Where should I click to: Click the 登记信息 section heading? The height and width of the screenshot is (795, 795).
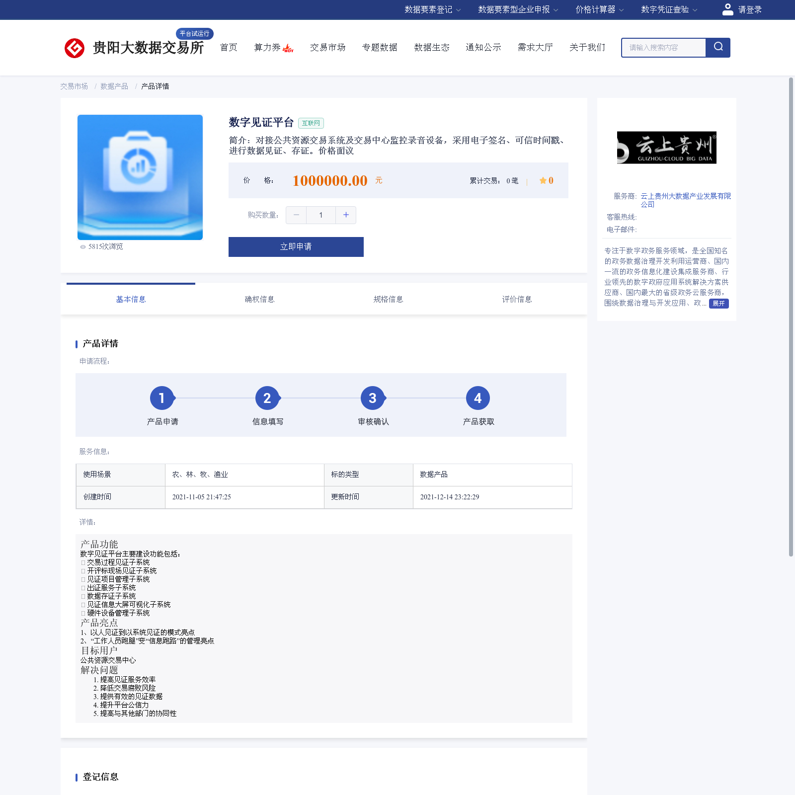click(x=100, y=777)
